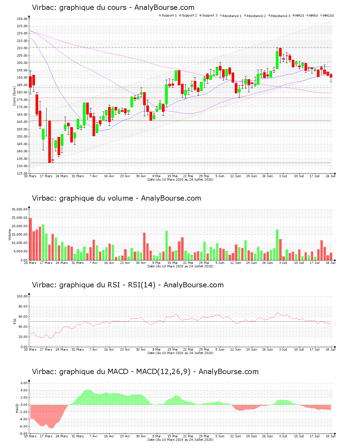Click the 125.00 price axis value
The image size is (347, 448).
tap(22, 173)
